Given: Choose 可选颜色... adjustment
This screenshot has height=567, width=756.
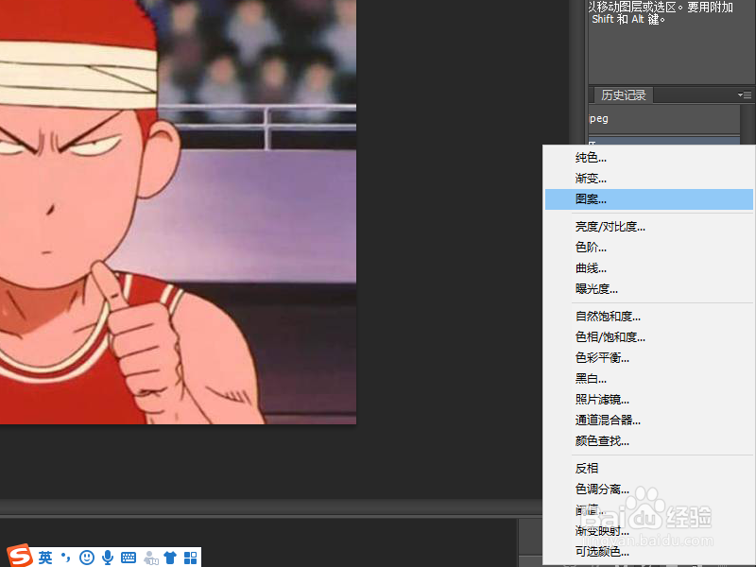Looking at the screenshot, I should pyautogui.click(x=649, y=552).
